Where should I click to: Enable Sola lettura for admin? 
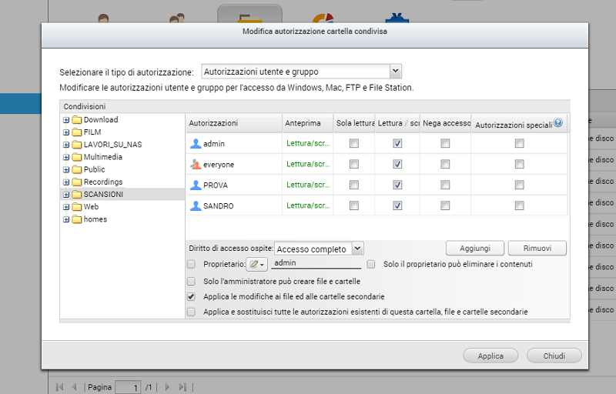click(354, 143)
